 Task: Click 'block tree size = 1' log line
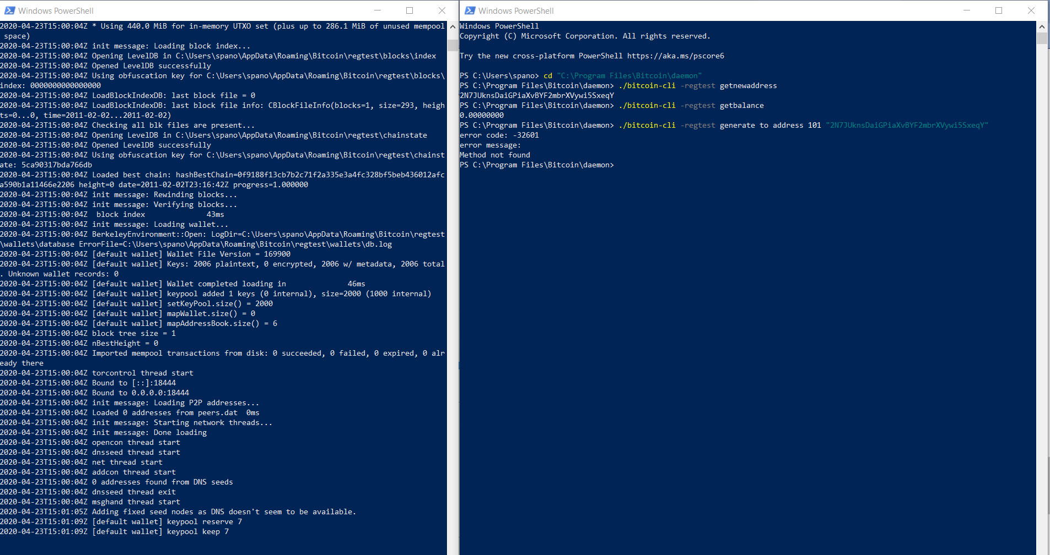(88, 333)
